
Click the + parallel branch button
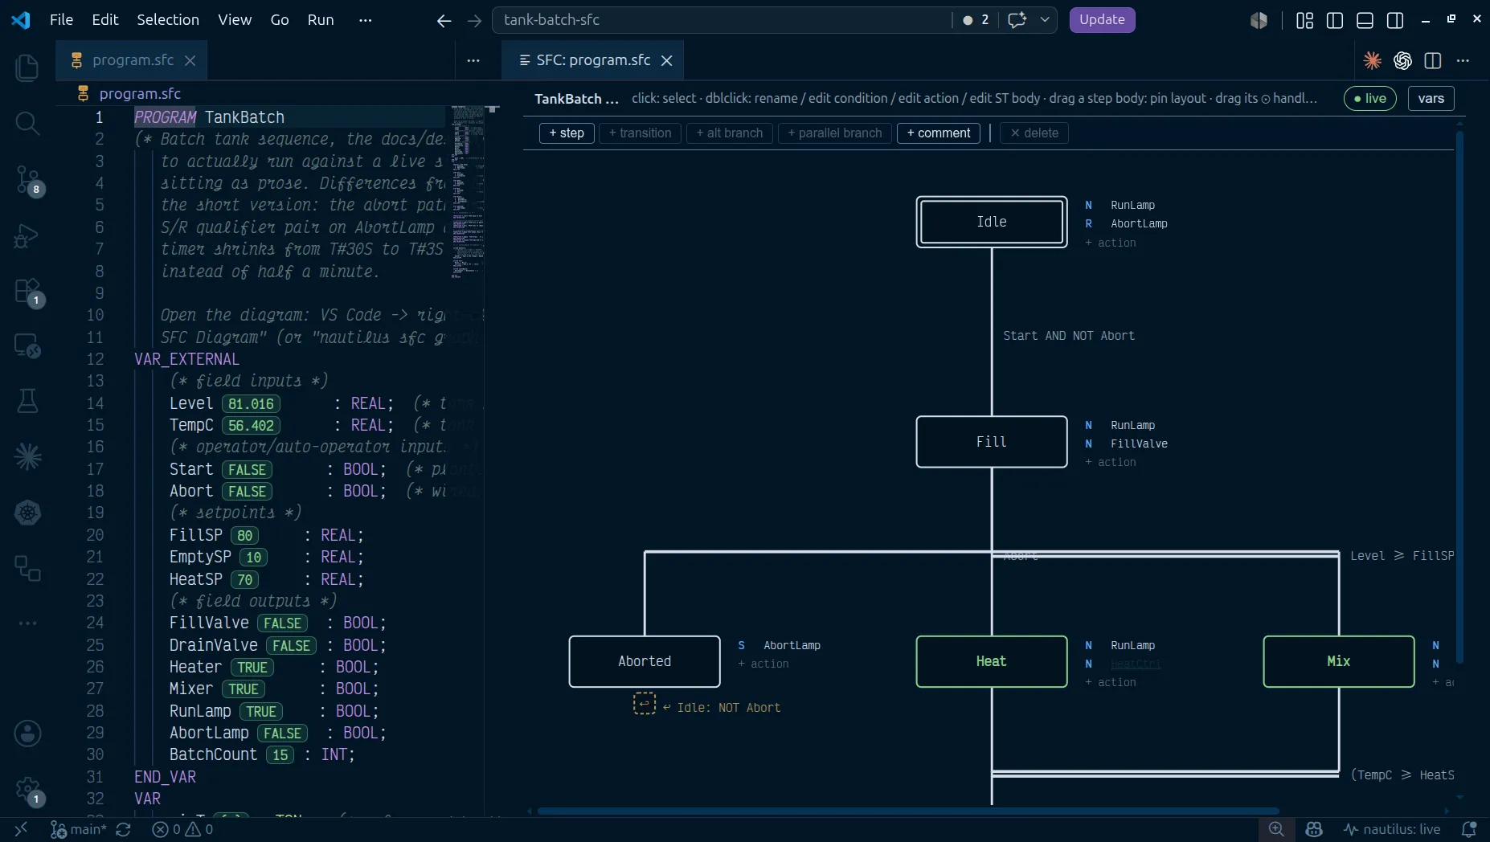click(x=834, y=133)
